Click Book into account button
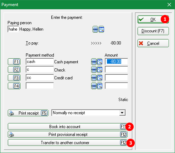The height and width of the screenshot is (153, 175). (68, 127)
